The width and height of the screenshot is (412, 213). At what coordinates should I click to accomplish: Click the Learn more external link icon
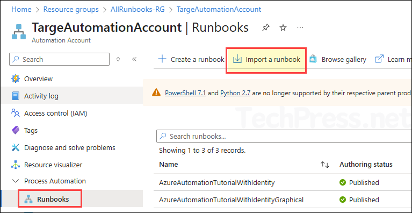point(379,59)
